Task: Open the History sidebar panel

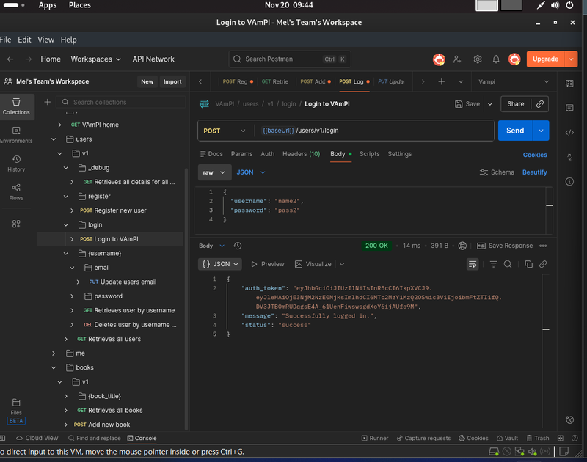Action: point(16,163)
